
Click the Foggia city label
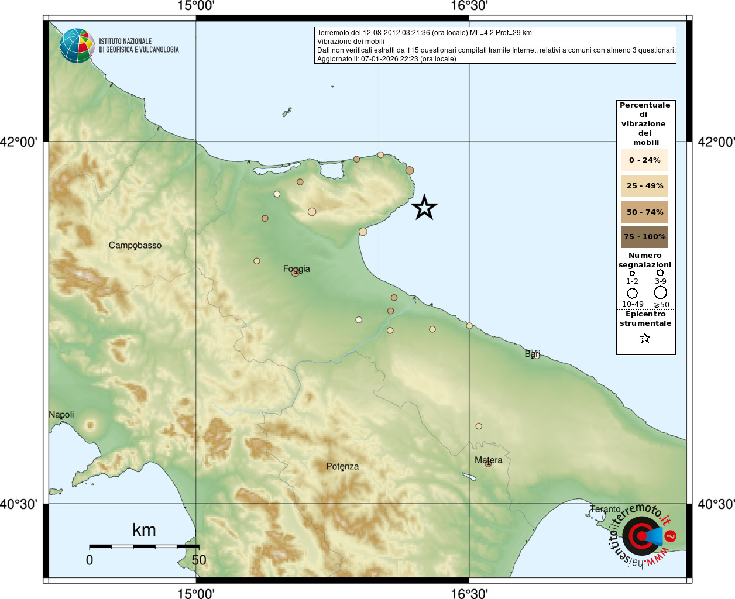(x=297, y=269)
